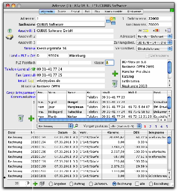Click the paper stack print icon

click(x=10, y=37)
